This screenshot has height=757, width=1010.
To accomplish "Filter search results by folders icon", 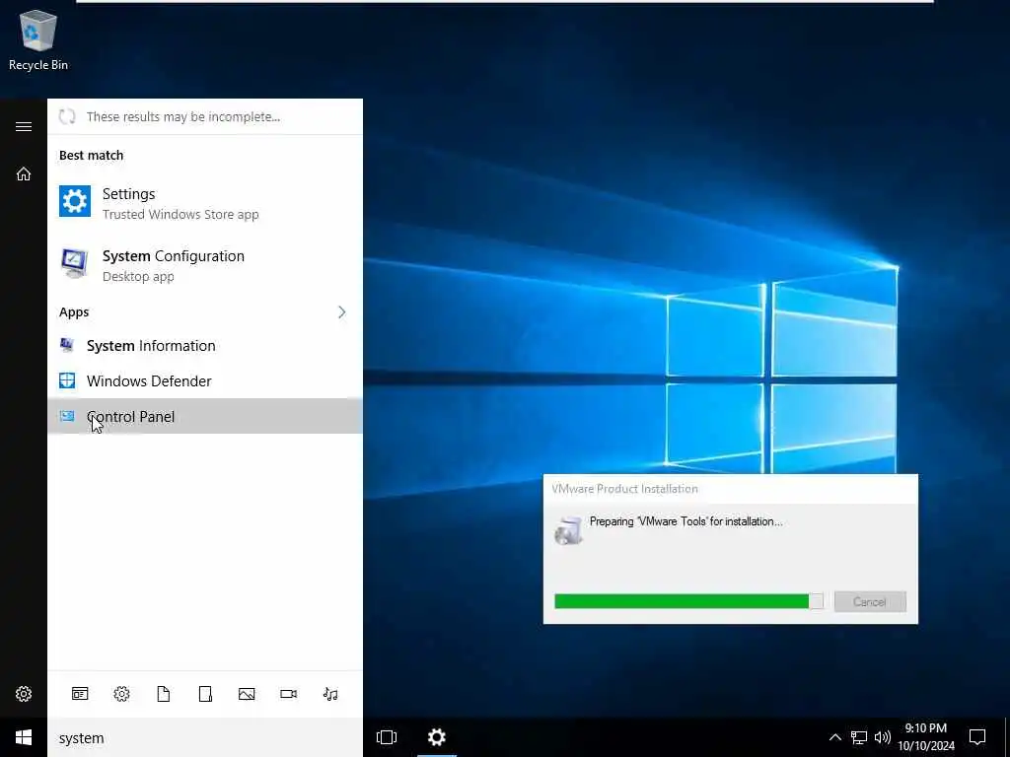I will tap(205, 694).
